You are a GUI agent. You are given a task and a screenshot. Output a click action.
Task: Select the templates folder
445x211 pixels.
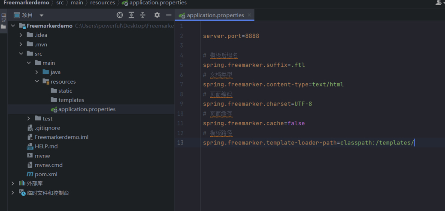pos(71,100)
